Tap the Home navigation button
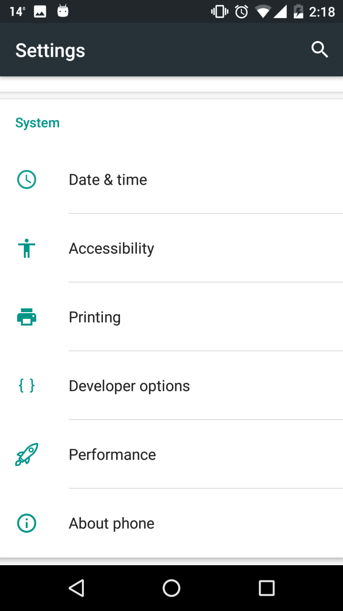 [x=171, y=588]
